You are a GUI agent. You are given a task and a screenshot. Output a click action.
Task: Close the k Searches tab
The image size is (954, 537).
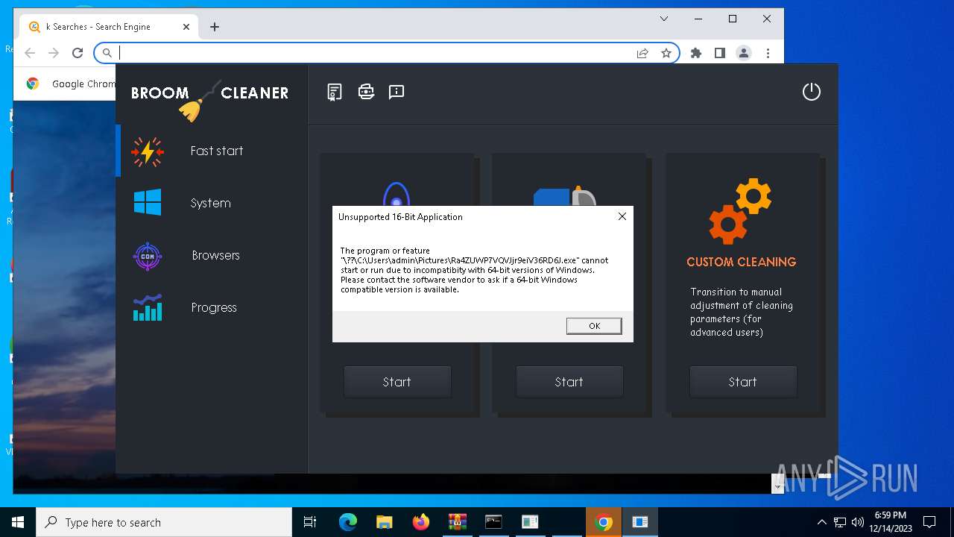[x=186, y=27]
